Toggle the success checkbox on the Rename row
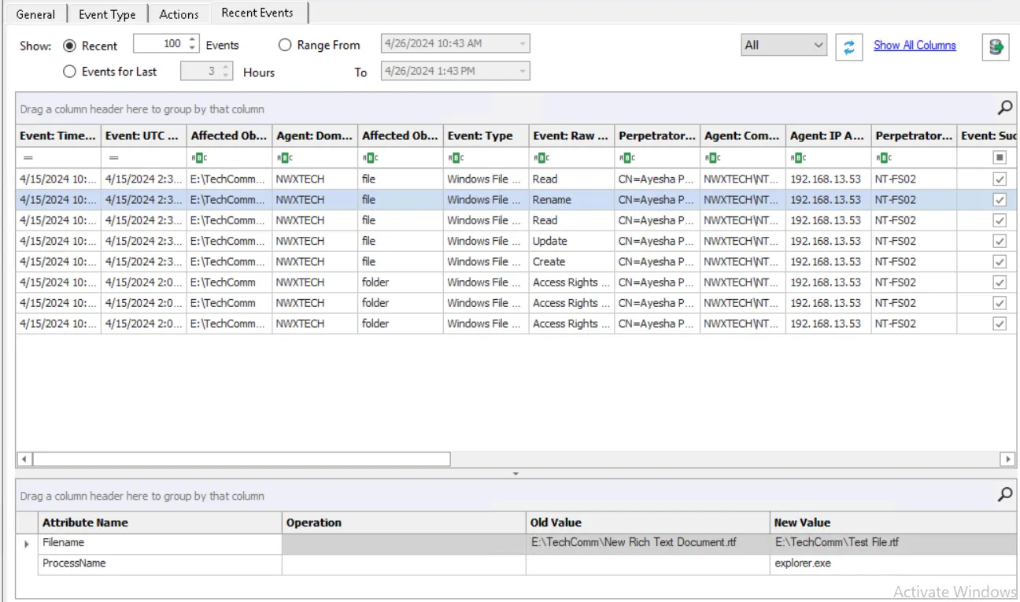 (x=1000, y=200)
